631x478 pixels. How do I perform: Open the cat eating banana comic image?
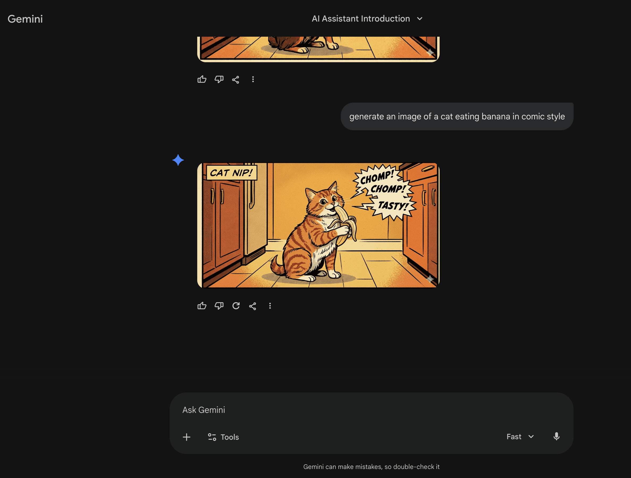[318, 225]
